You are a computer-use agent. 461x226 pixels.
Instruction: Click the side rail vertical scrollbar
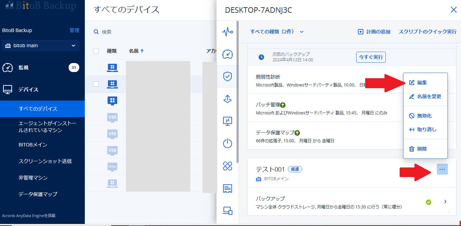tap(237, 91)
